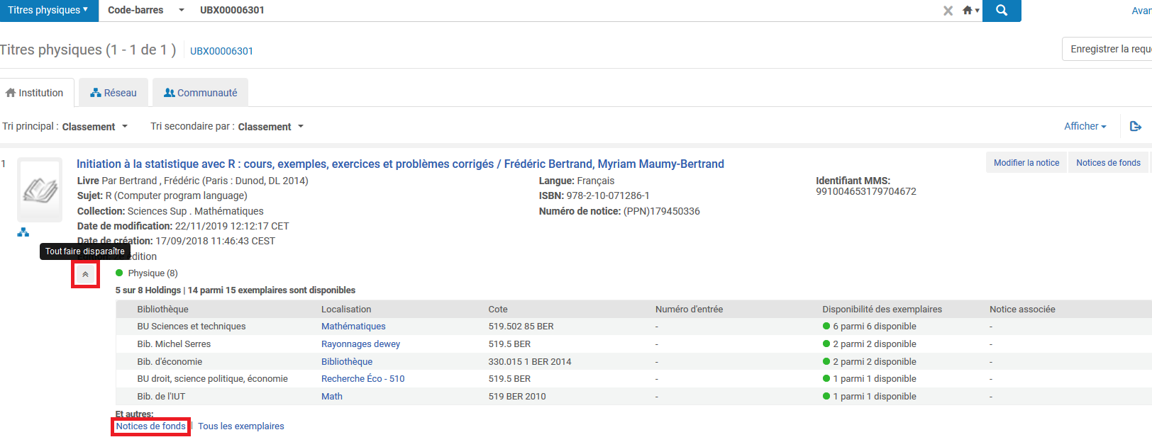The height and width of the screenshot is (442, 1152).
Task: Click Modifier la notice button
Action: [x=1026, y=163]
